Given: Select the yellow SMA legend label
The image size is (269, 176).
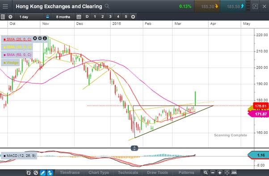Looking at the screenshot, I should pyautogui.click(x=19, y=47).
